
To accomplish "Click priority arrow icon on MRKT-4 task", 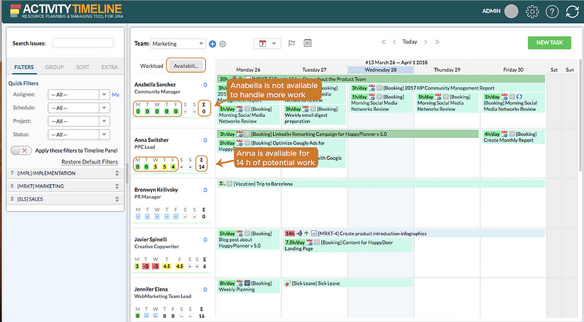I will [x=306, y=234].
